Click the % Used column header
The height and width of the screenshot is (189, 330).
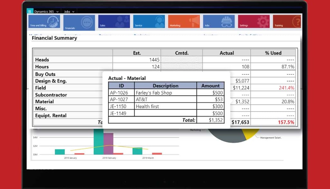pyautogui.click(x=273, y=53)
